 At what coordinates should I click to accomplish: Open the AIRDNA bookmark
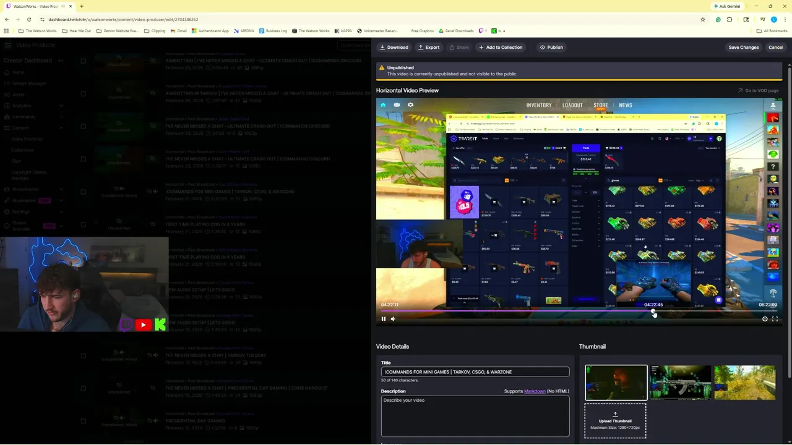244,31
